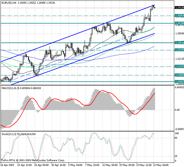Click the FxPro MT4 copyright text
Screen dimensions: 184x167
click(33, 160)
